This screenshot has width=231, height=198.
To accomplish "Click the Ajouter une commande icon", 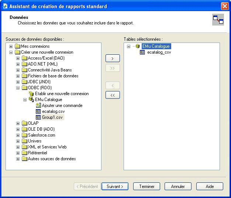I will pyautogui.click(x=38, y=105).
